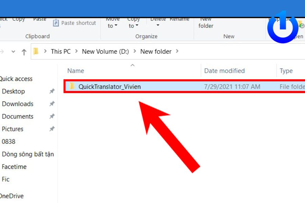Screen dimensions: 305x203
Task: Click pin icon beside Downloads
Action: coord(52,104)
